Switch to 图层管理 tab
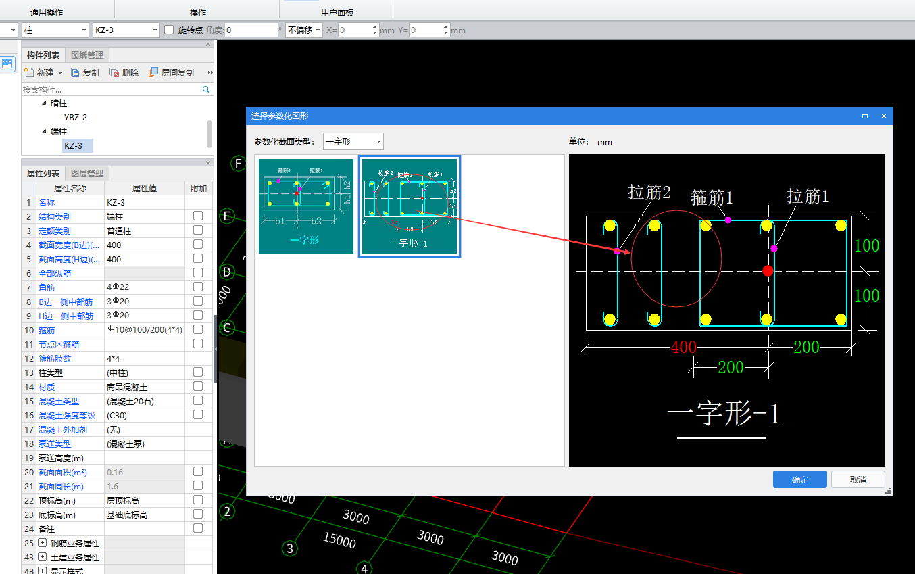The width and height of the screenshot is (915, 574). click(87, 174)
